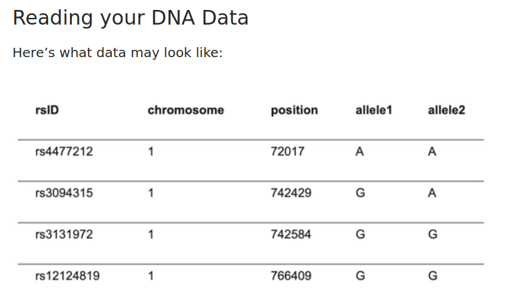Click the "Here's what data may look like" text
Image resolution: width=507 pixels, height=297 pixels.
(x=117, y=52)
